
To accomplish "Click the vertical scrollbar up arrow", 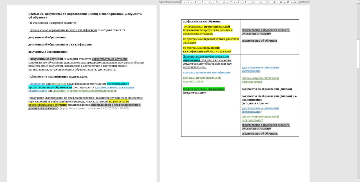I will 358,2.
